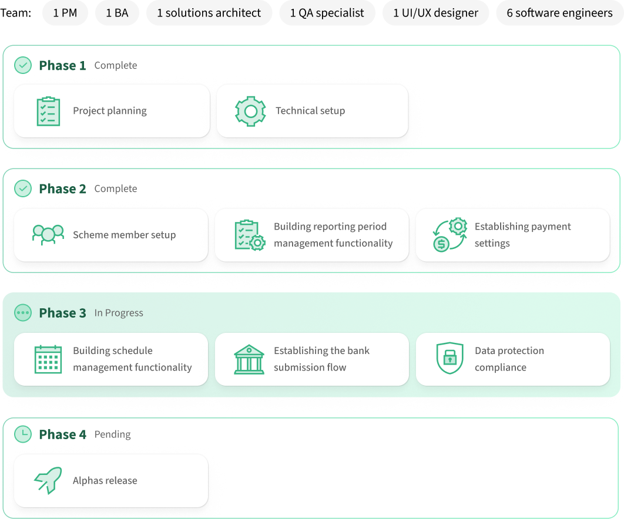Select the 1 UI/UX designer chip
This screenshot has width=624, height=519.
[x=436, y=13]
